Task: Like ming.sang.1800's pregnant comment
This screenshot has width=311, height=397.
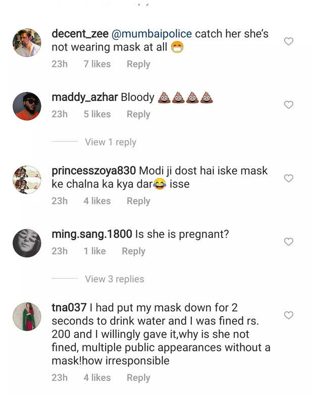Action: [289, 242]
